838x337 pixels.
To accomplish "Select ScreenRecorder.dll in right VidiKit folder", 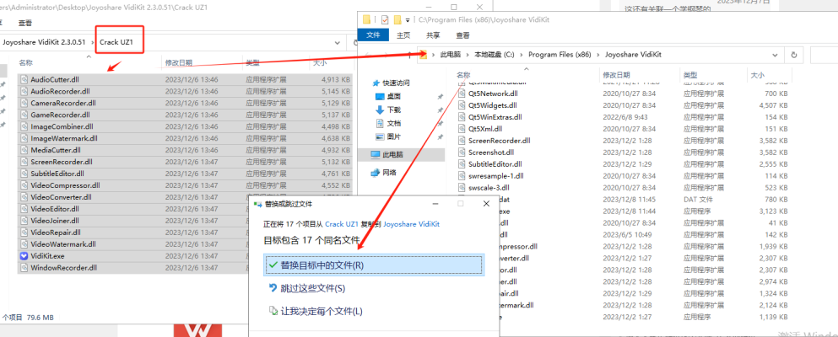I will coord(499,141).
